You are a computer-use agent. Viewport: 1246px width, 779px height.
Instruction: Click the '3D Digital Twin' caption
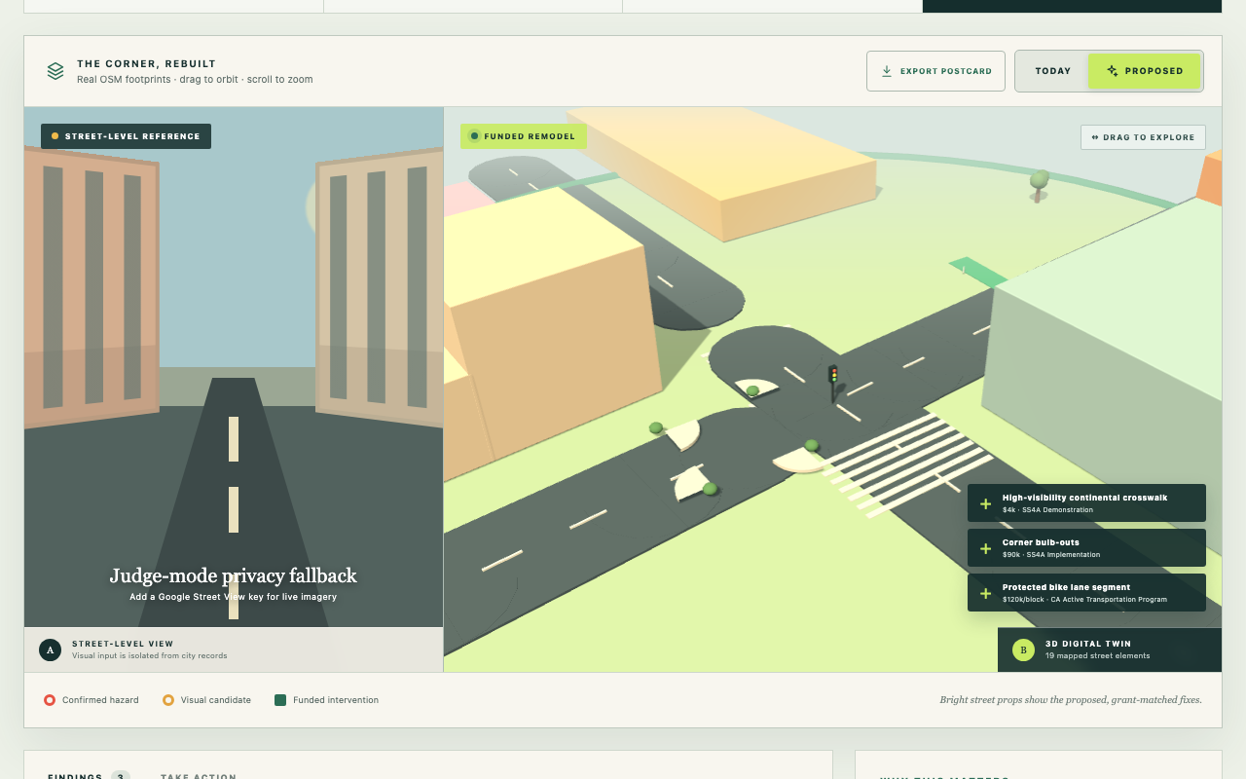[1088, 644]
